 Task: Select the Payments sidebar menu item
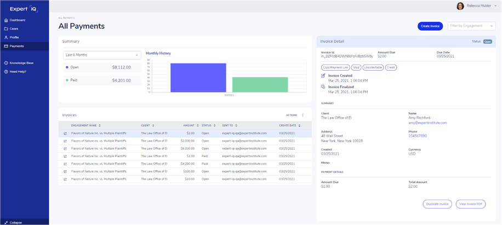coord(16,47)
